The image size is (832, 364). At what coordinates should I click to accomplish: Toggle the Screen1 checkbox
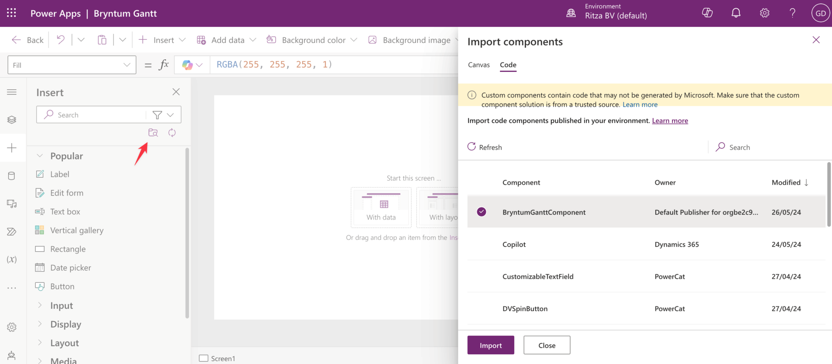(204, 358)
